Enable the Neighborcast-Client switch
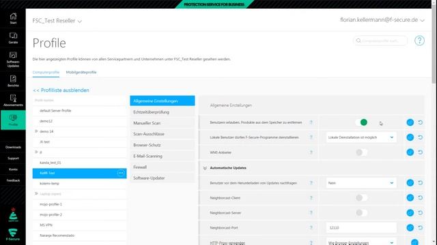Viewport: 437px width, 245px height. pos(361,198)
